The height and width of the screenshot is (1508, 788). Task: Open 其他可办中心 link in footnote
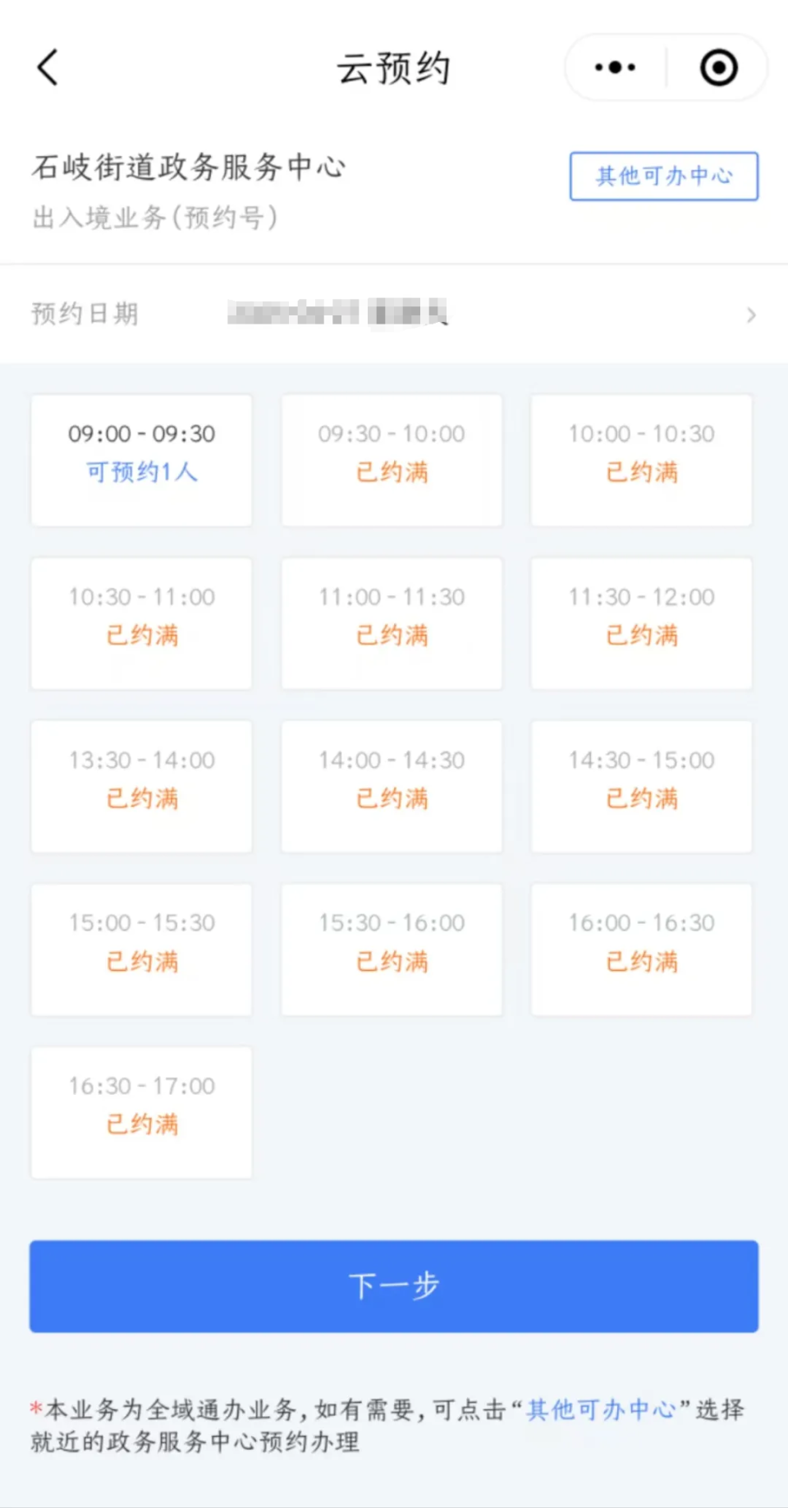[x=601, y=1409]
